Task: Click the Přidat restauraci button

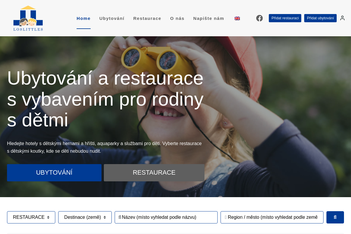Action: [x=285, y=18]
